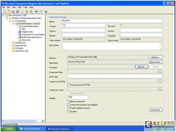Select the MyShell component tree node
This screenshot has width=176, height=132.
tap(29, 24)
